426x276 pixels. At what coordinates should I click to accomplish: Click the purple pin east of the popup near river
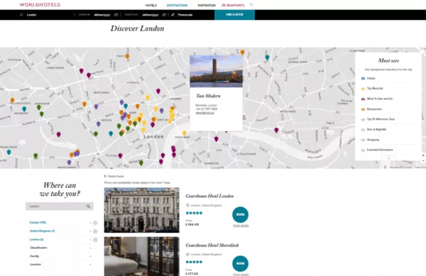(x=276, y=131)
